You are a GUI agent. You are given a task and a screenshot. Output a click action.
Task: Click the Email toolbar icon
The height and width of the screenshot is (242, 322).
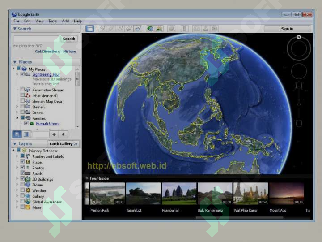point(196,29)
